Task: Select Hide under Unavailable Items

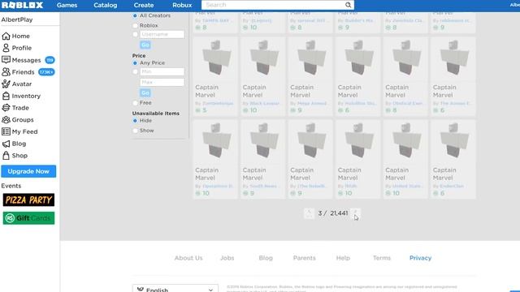Action: pyautogui.click(x=135, y=121)
